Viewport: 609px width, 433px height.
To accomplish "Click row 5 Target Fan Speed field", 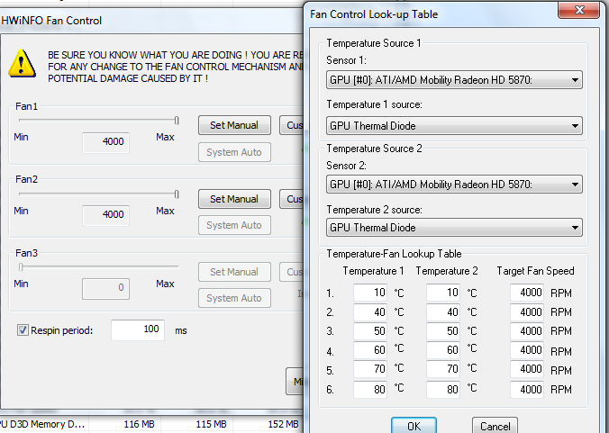I will 527,368.
